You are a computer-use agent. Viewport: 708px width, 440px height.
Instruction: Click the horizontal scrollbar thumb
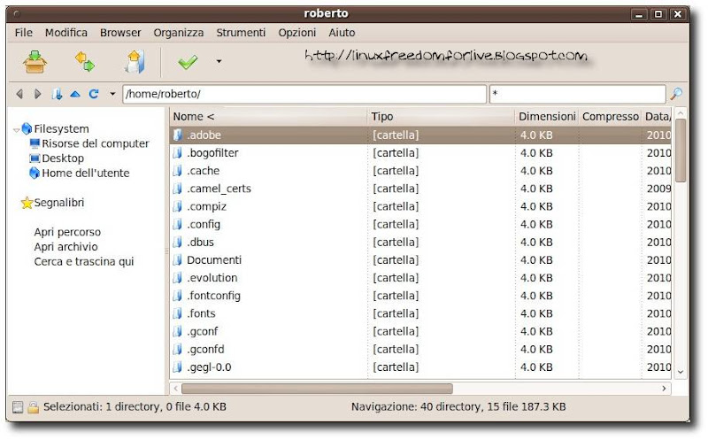click(x=317, y=389)
